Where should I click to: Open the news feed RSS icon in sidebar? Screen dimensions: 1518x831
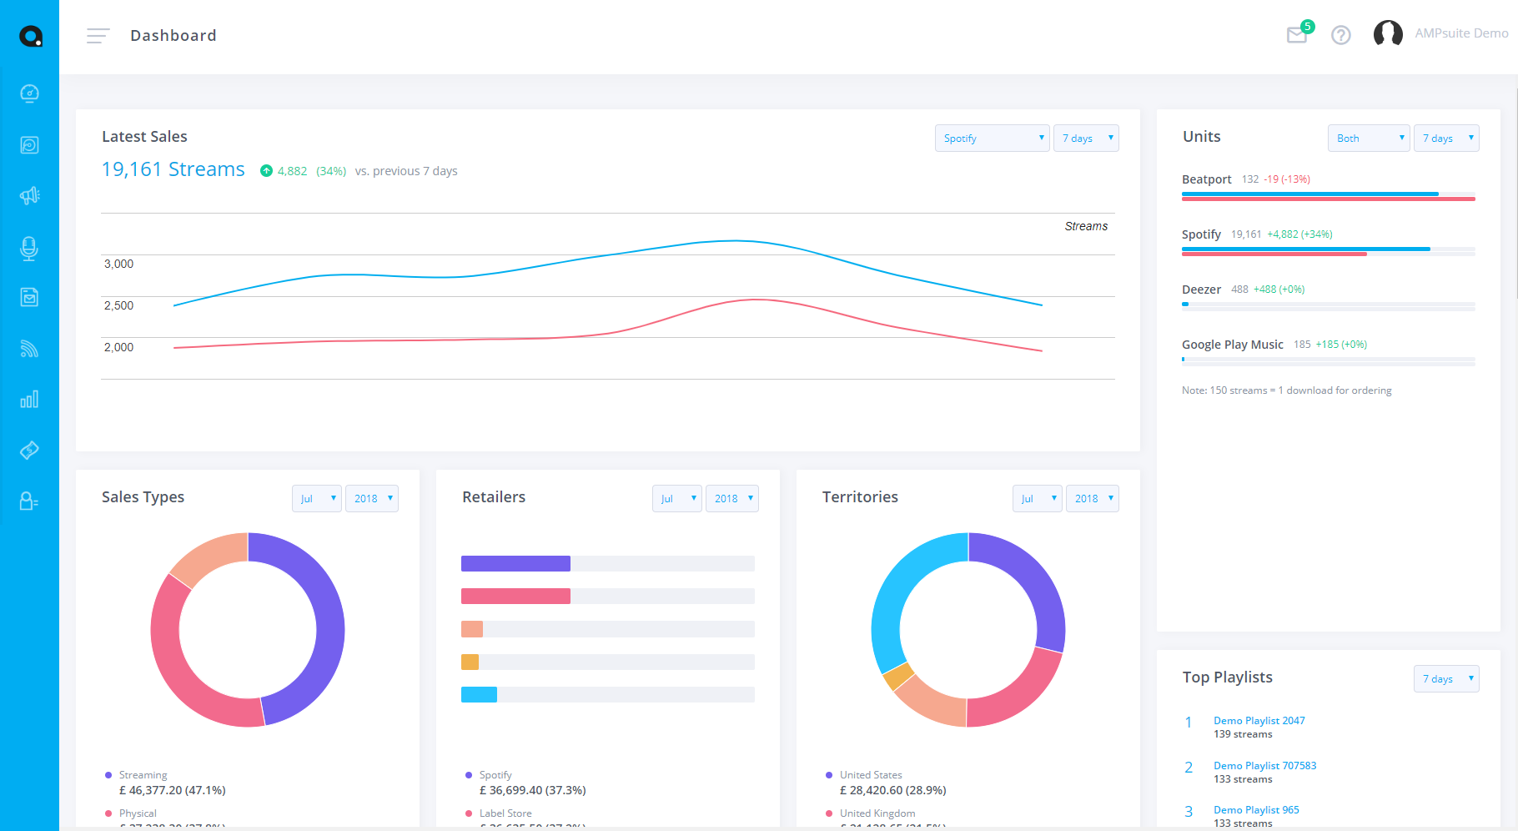(29, 349)
